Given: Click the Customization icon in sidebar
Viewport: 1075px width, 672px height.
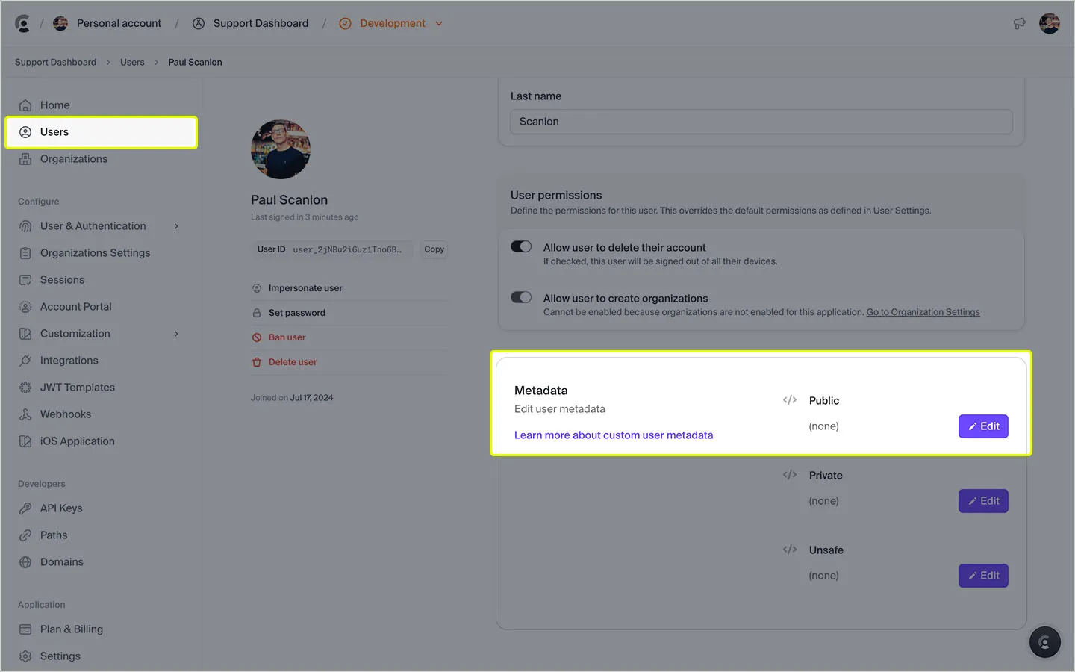Looking at the screenshot, I should pyautogui.click(x=25, y=334).
